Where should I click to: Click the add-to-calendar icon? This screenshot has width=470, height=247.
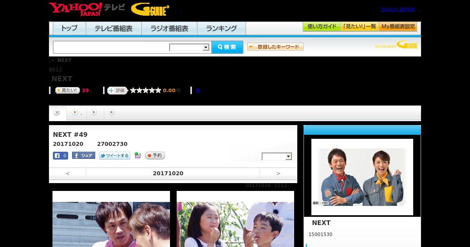coord(137,155)
